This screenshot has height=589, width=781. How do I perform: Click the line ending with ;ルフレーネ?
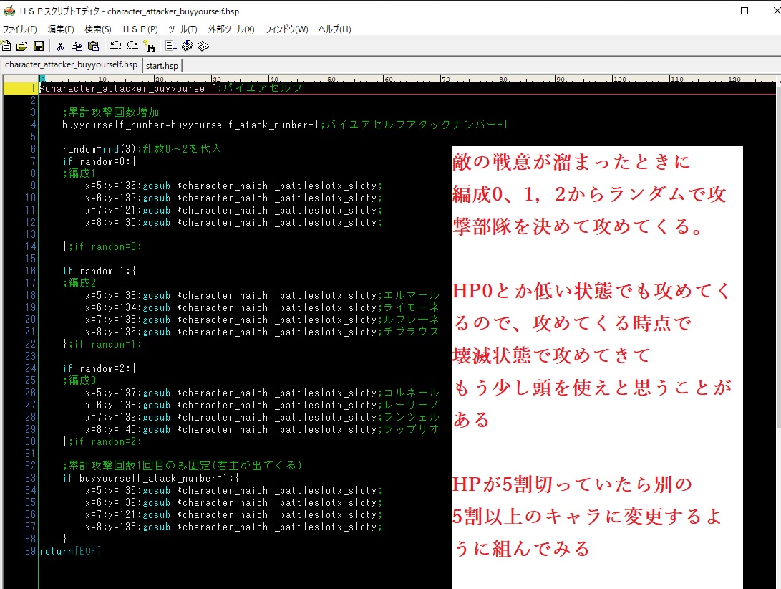pos(262,320)
